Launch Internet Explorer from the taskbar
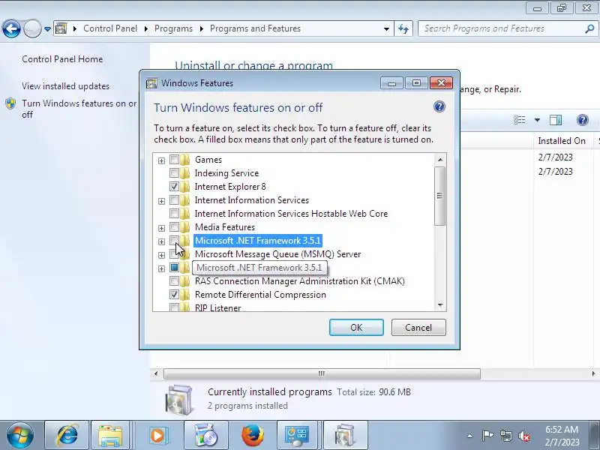Image resolution: width=600 pixels, height=450 pixels. pyautogui.click(x=67, y=435)
